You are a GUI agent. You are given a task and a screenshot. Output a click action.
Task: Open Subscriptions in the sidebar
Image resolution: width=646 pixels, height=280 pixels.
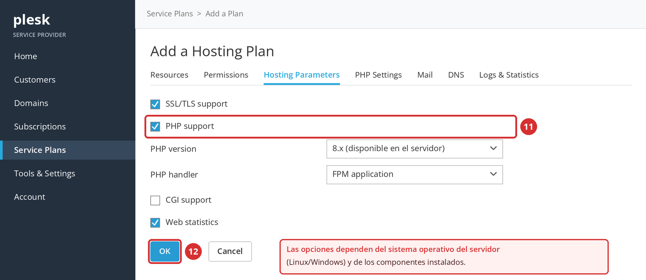pyautogui.click(x=40, y=127)
